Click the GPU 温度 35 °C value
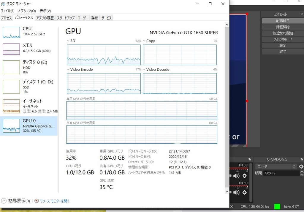304x212 pixels. (106, 187)
